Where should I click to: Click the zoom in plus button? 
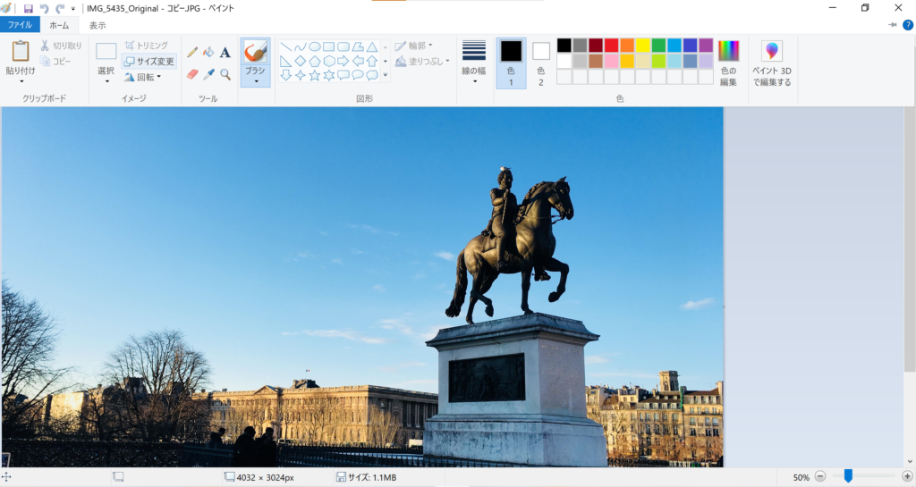[x=907, y=477]
